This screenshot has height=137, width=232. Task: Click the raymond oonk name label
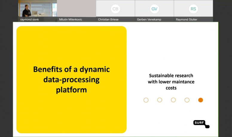point(30,19)
